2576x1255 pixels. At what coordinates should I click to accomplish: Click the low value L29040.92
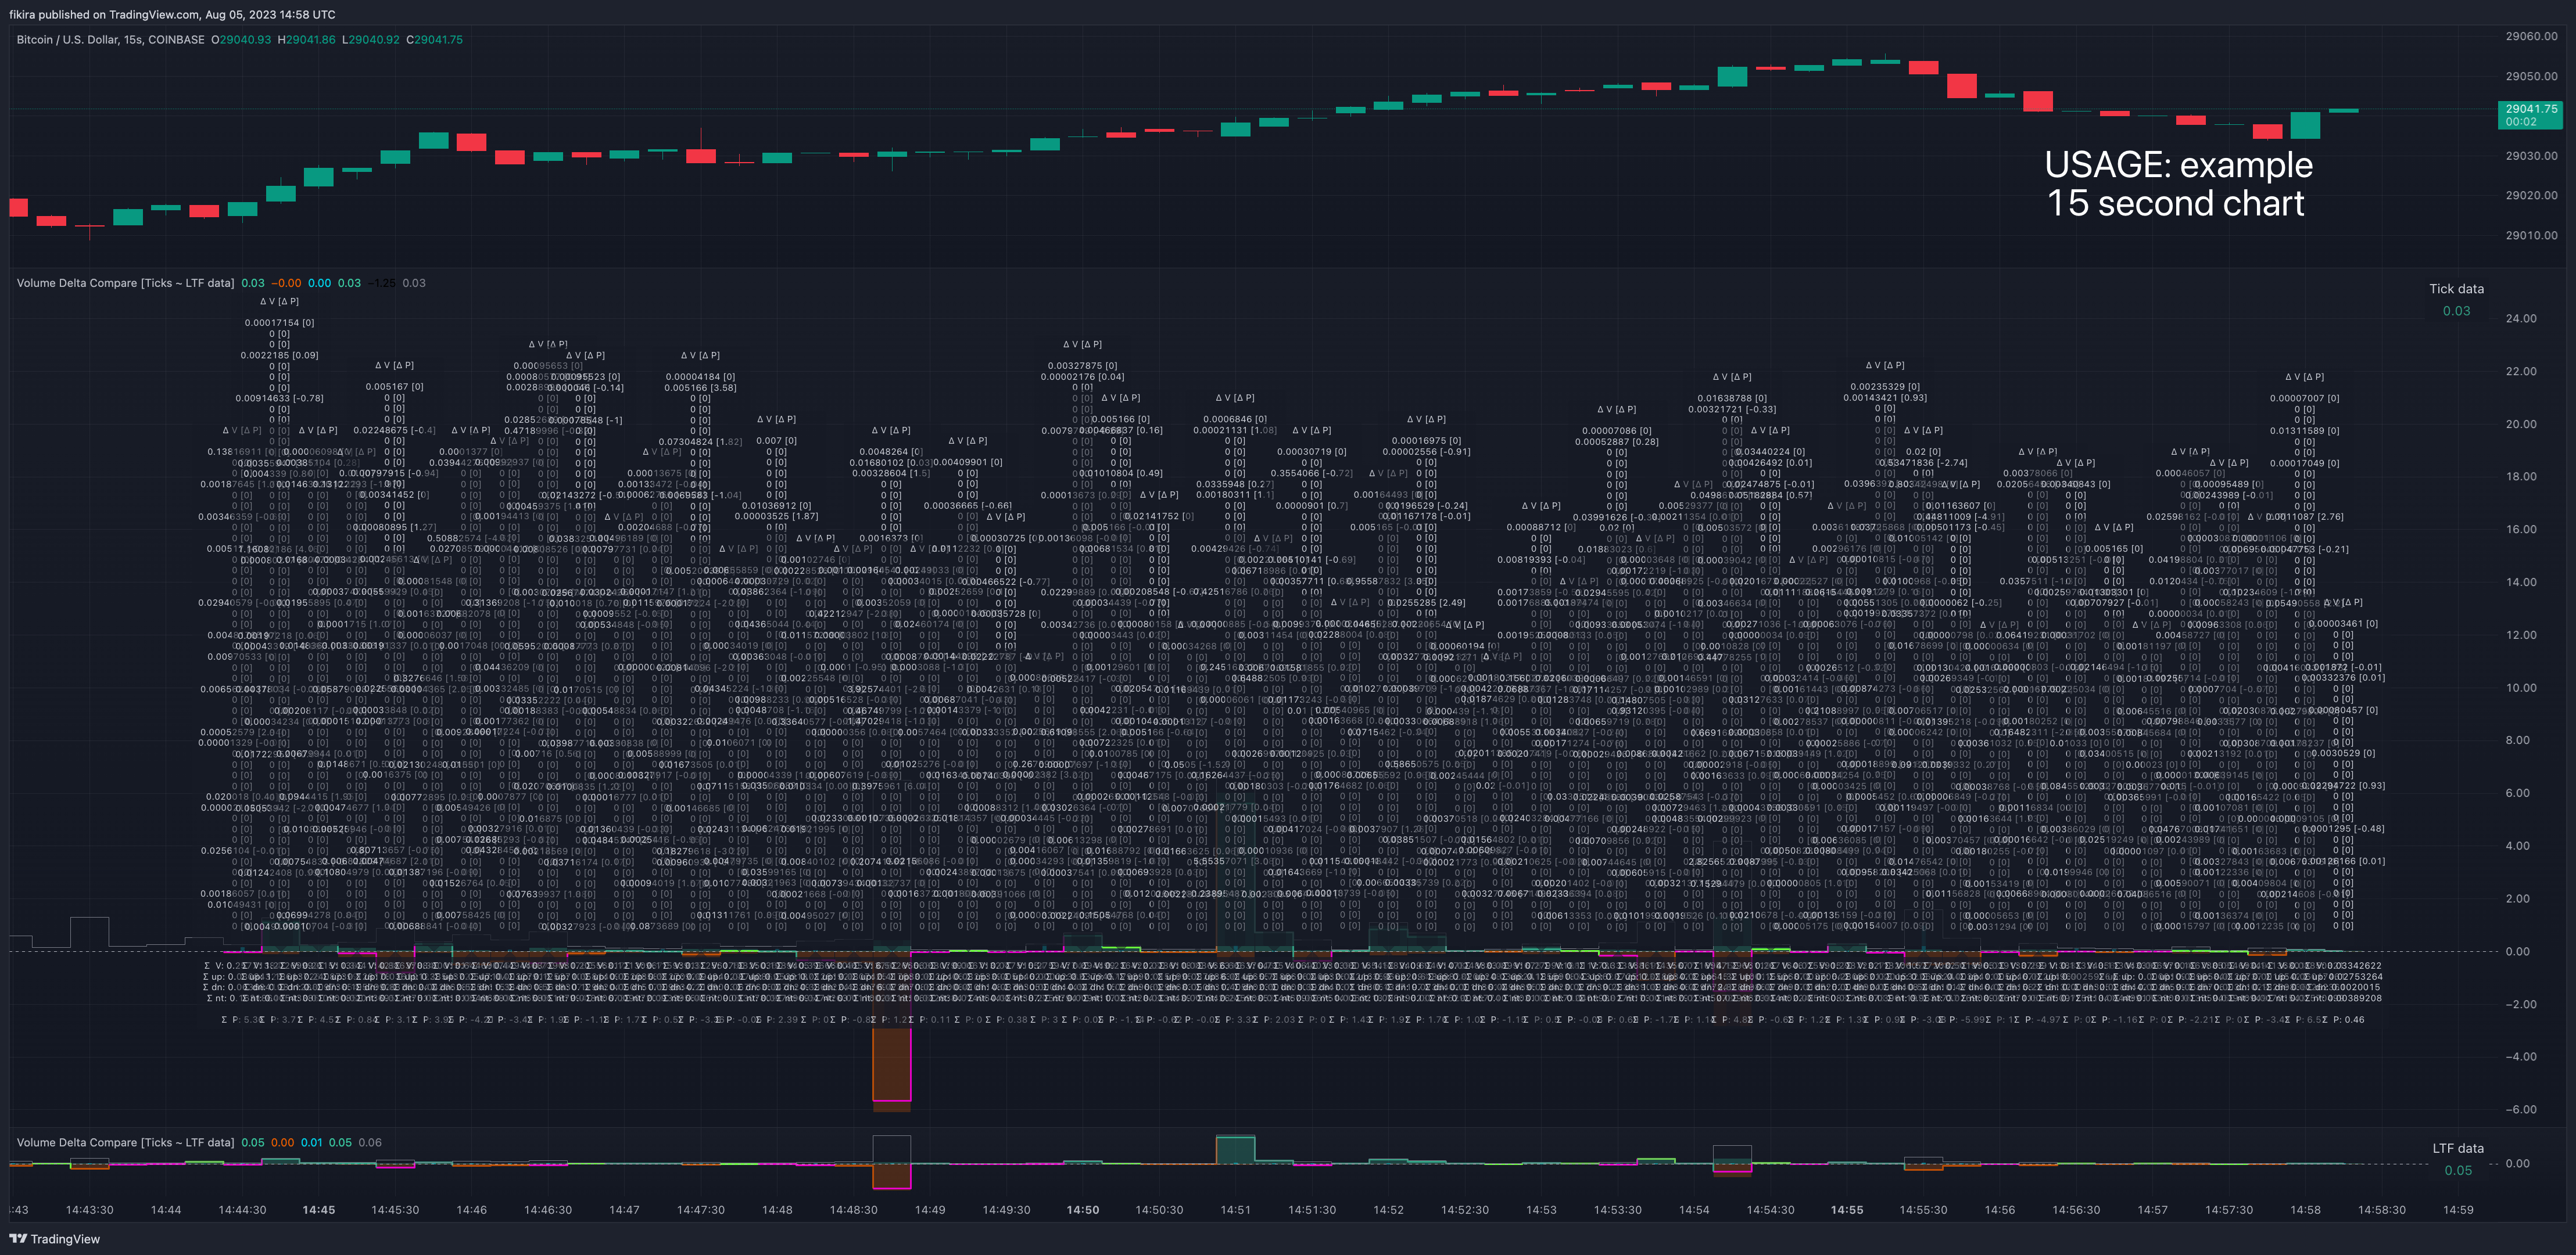(370, 40)
